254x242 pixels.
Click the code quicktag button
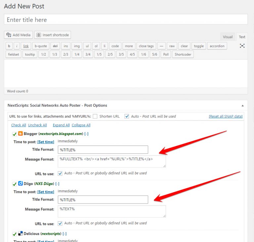coord(115,46)
